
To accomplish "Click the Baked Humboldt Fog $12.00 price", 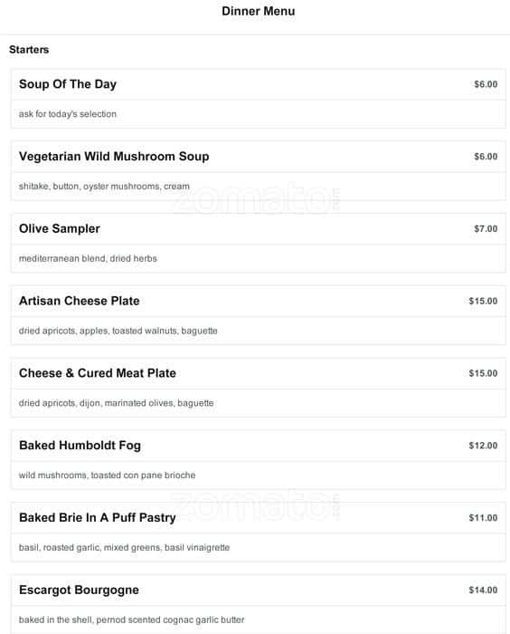I will point(483,446).
